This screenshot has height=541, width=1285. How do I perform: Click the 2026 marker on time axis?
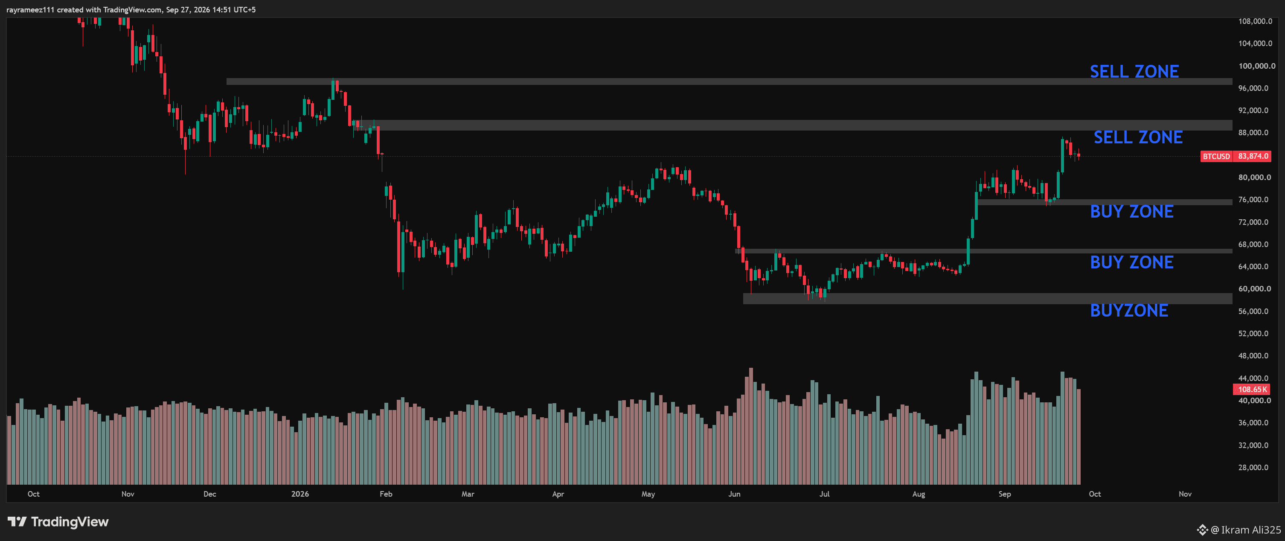tap(300, 494)
